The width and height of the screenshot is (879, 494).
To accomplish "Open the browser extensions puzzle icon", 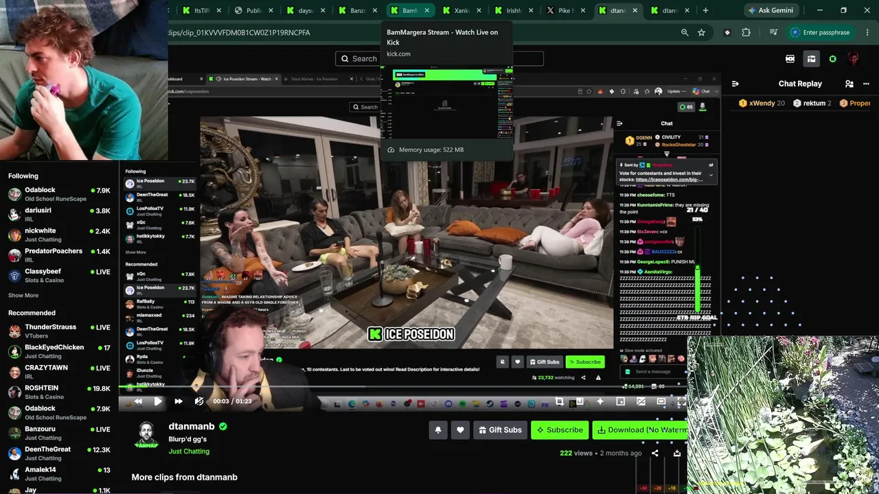I will pos(746,32).
